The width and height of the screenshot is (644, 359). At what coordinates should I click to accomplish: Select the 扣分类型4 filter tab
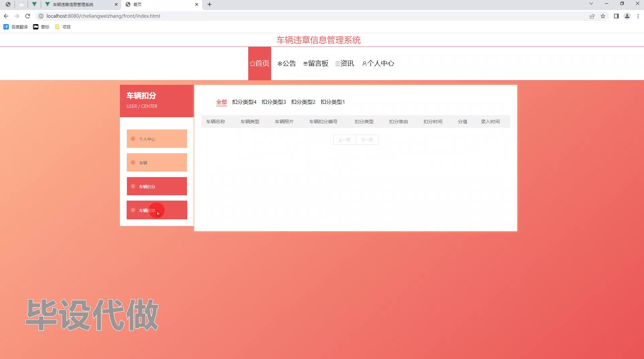pyautogui.click(x=244, y=102)
